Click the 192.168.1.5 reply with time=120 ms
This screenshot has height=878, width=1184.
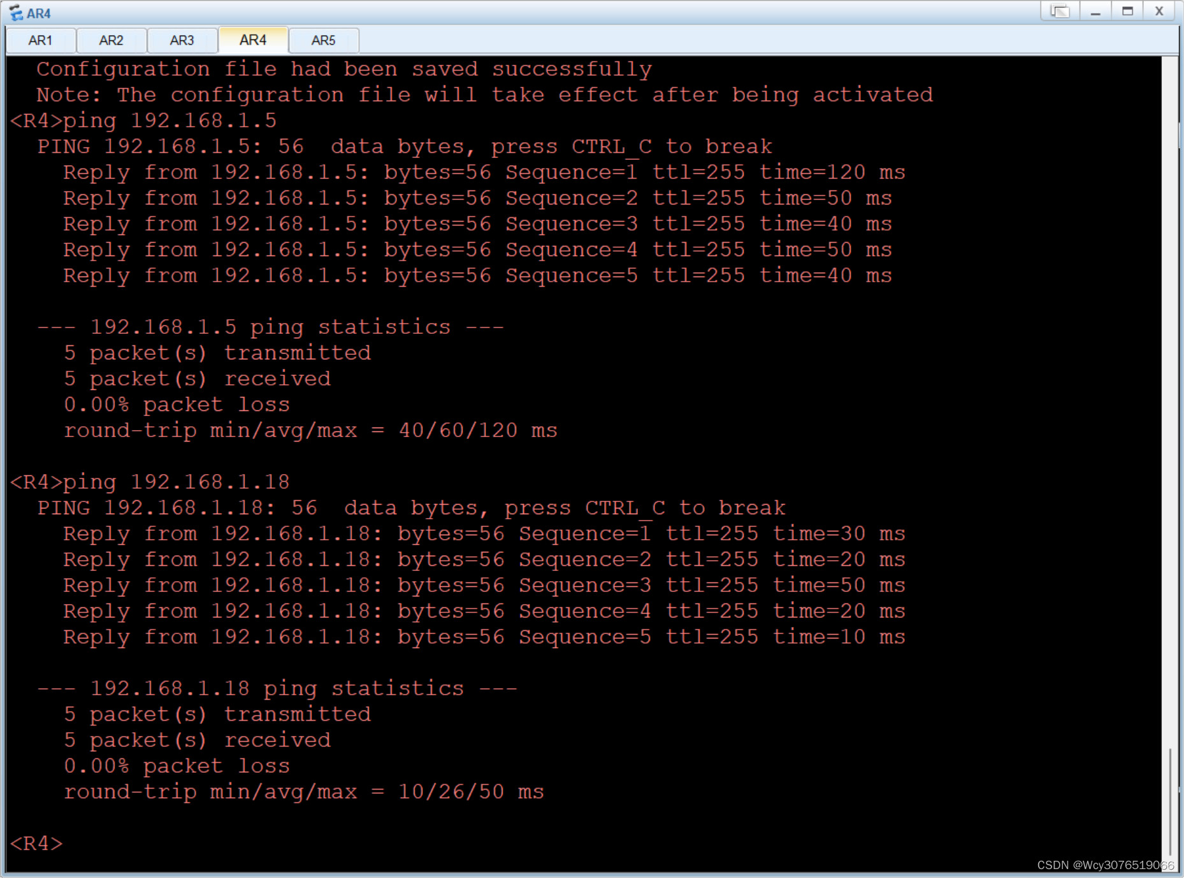pos(484,173)
